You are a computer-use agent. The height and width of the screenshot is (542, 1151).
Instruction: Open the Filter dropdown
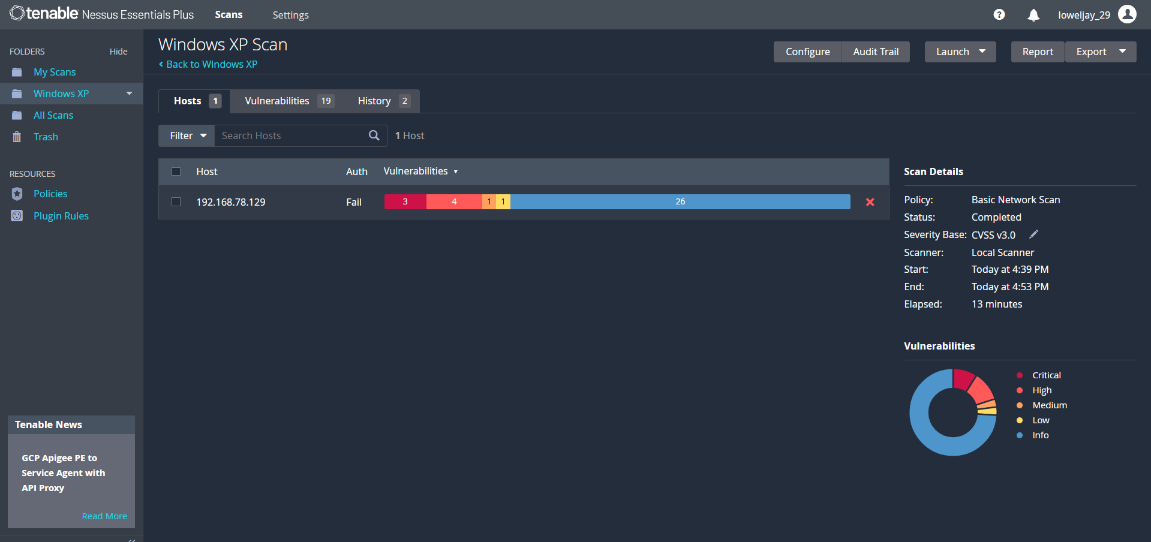187,135
